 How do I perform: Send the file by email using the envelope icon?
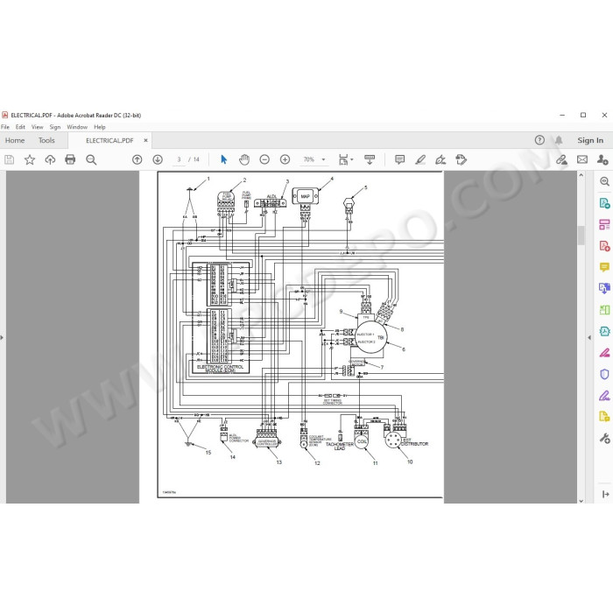[x=582, y=159]
